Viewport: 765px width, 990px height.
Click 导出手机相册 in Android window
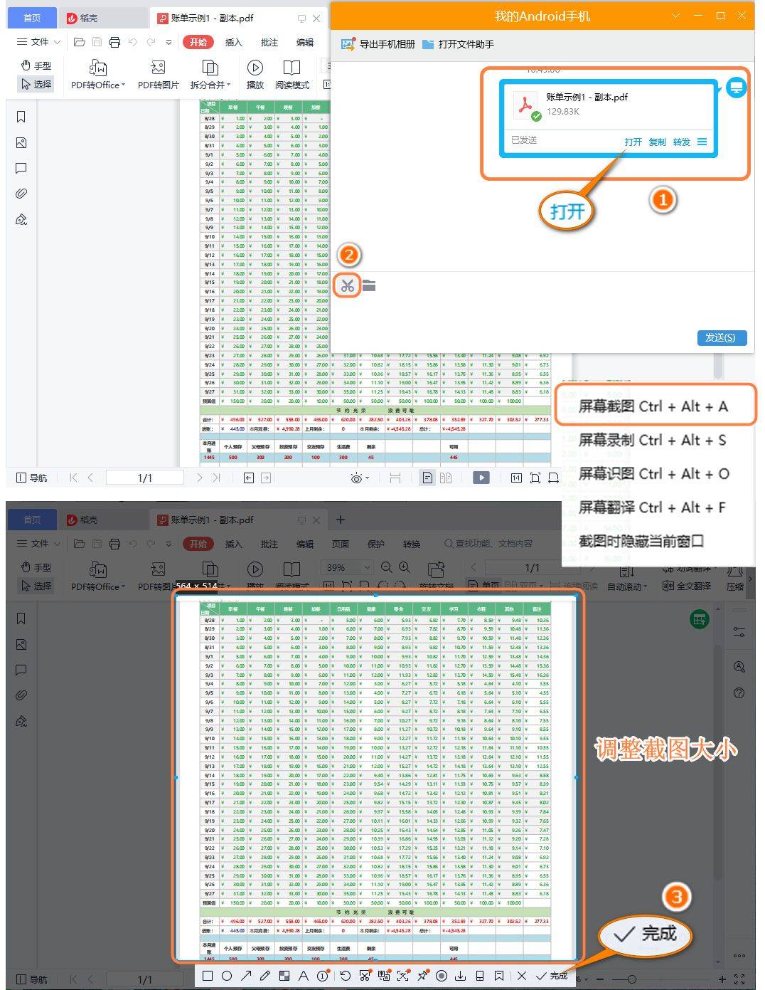378,44
